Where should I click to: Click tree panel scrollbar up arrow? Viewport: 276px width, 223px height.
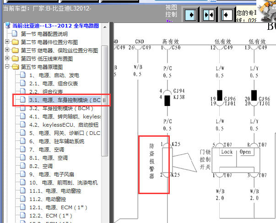105,27
